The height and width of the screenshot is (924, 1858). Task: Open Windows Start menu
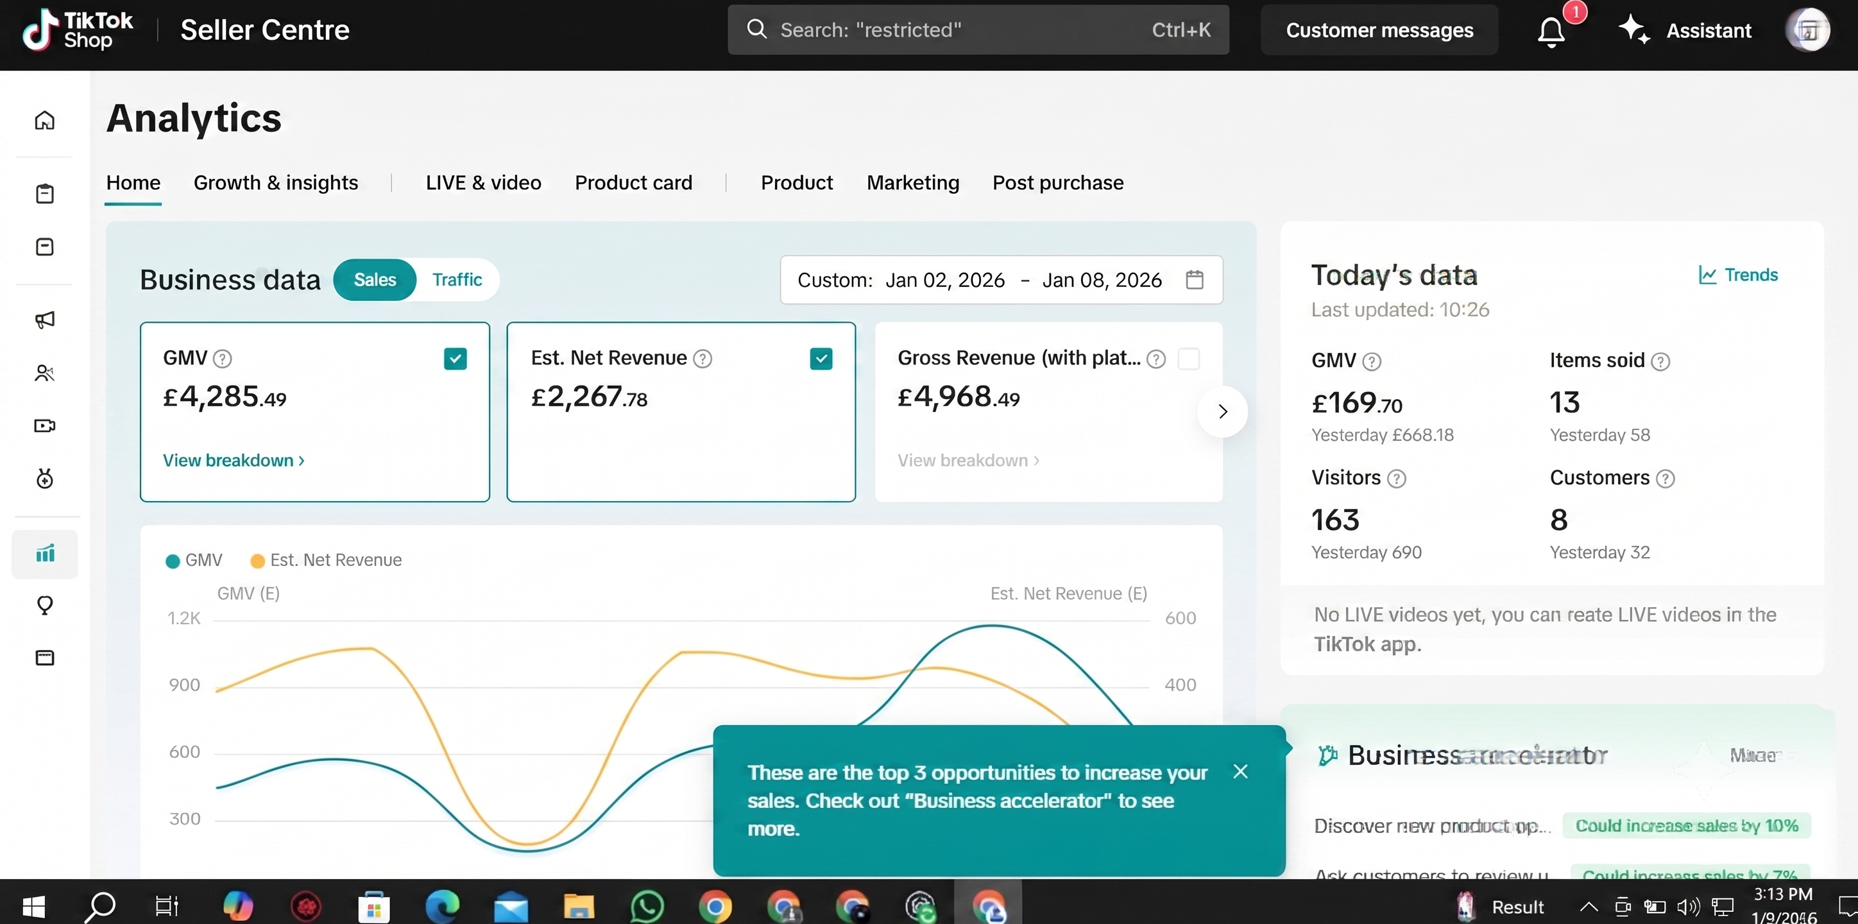(33, 906)
